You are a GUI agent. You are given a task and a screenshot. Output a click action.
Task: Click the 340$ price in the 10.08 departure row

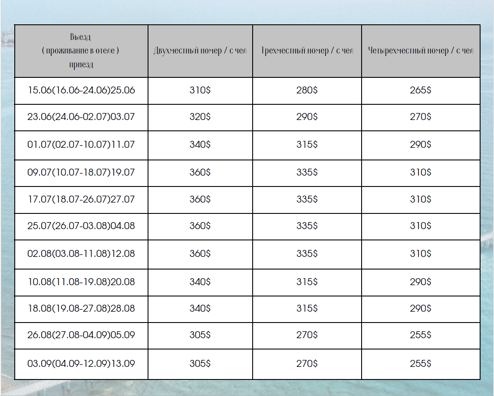click(200, 282)
